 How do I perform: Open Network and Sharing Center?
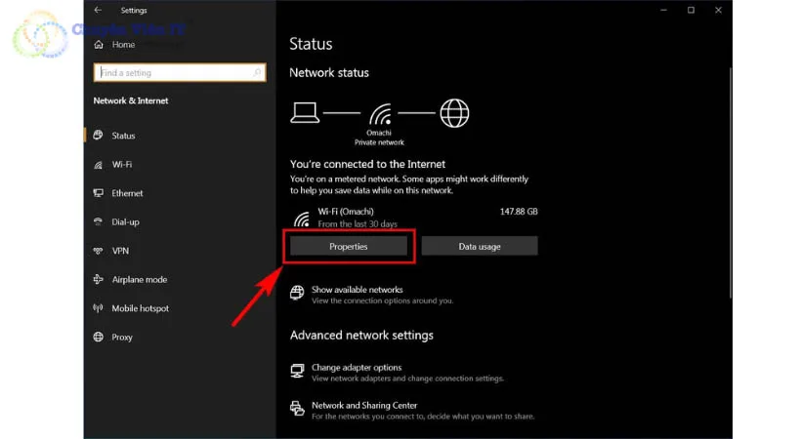[363, 405]
